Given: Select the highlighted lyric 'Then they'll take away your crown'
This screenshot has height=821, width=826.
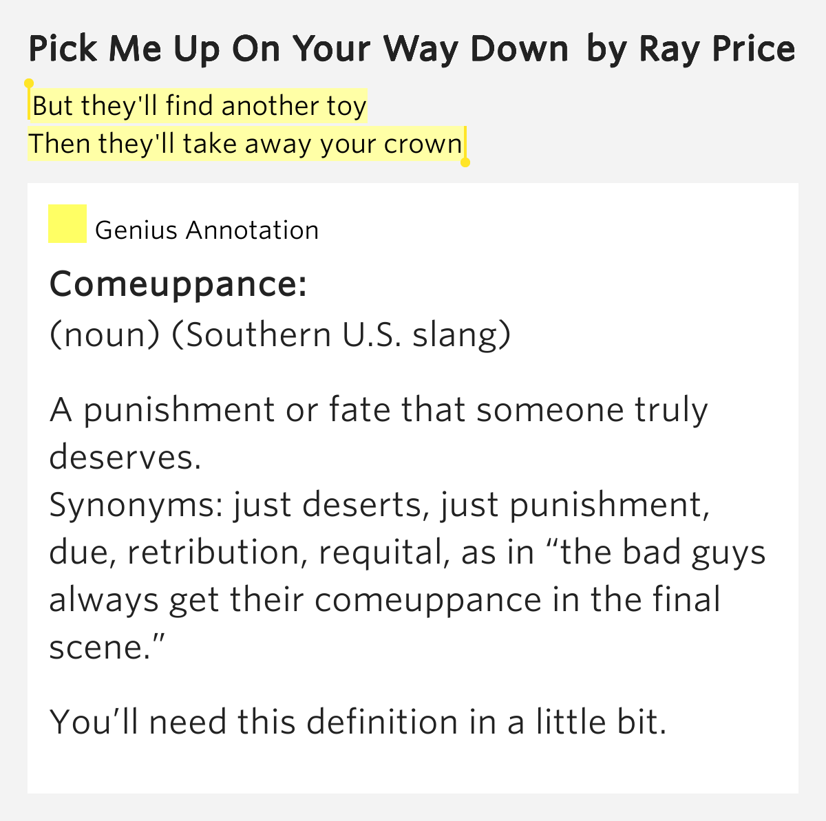Looking at the screenshot, I should (x=246, y=144).
